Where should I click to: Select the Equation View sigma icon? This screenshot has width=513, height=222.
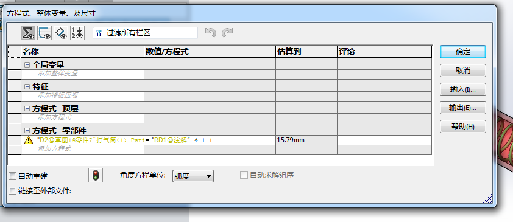[28, 33]
